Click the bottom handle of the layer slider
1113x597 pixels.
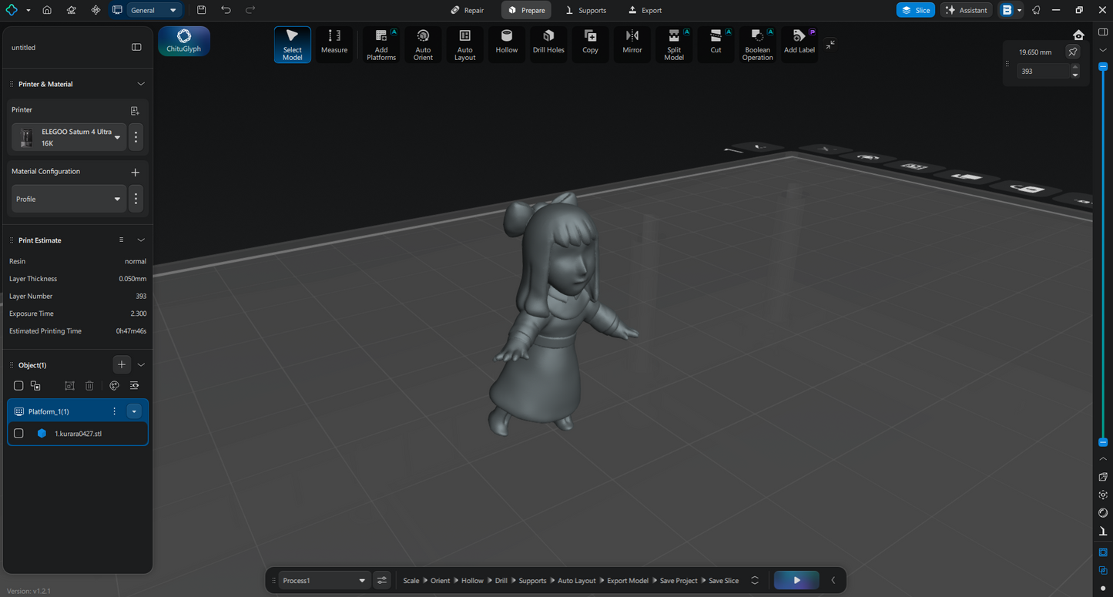pyautogui.click(x=1103, y=442)
